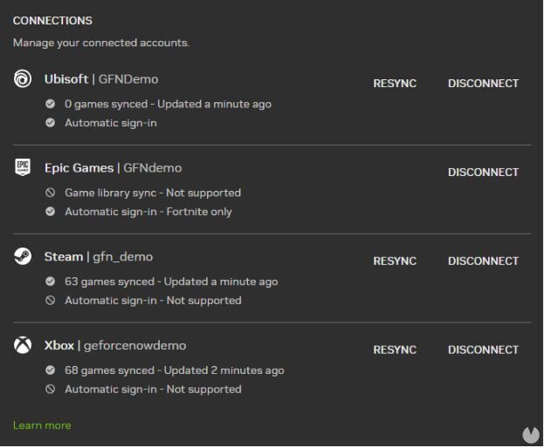Click the Steam logo icon
Image resolution: width=544 pixels, height=448 pixels.
click(x=23, y=256)
